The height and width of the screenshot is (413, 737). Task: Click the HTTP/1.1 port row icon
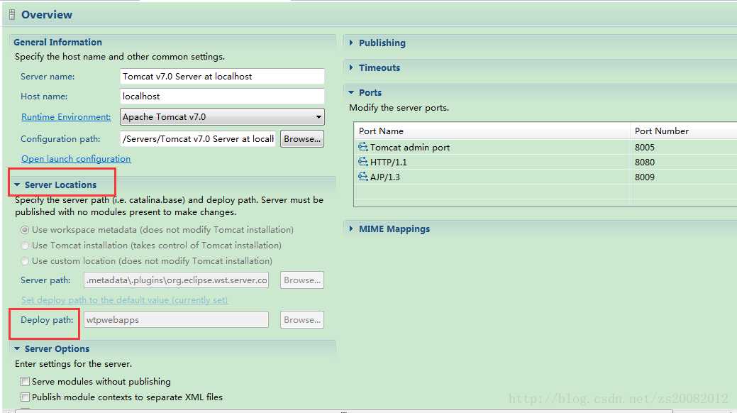point(363,162)
